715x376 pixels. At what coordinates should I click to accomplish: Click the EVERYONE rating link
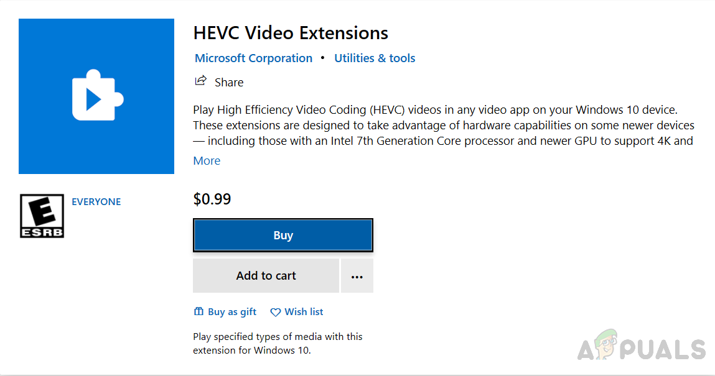click(96, 202)
